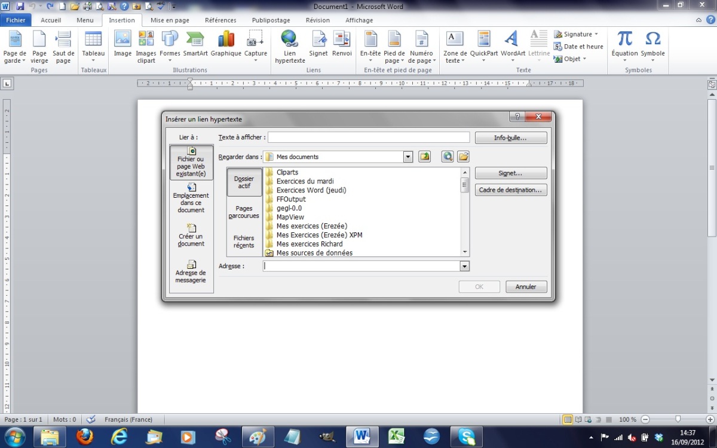Image resolution: width=717 pixels, height=448 pixels.
Task: Go up one folder level icon
Action: [425, 157]
